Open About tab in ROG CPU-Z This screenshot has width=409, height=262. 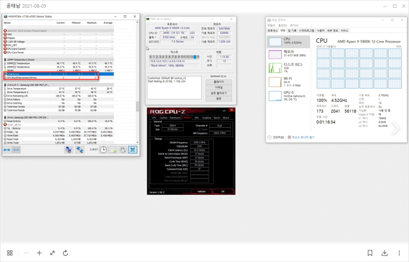(226, 118)
